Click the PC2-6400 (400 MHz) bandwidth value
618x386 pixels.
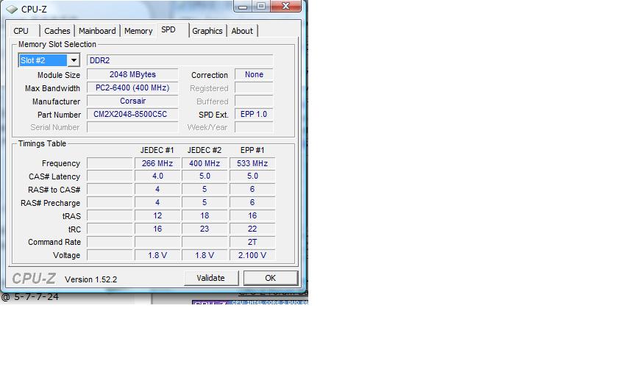coord(132,87)
